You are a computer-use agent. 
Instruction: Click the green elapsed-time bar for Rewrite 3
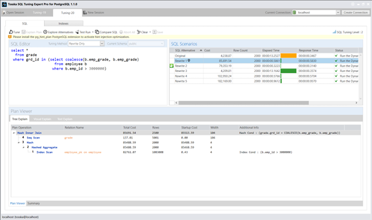point(289,71)
